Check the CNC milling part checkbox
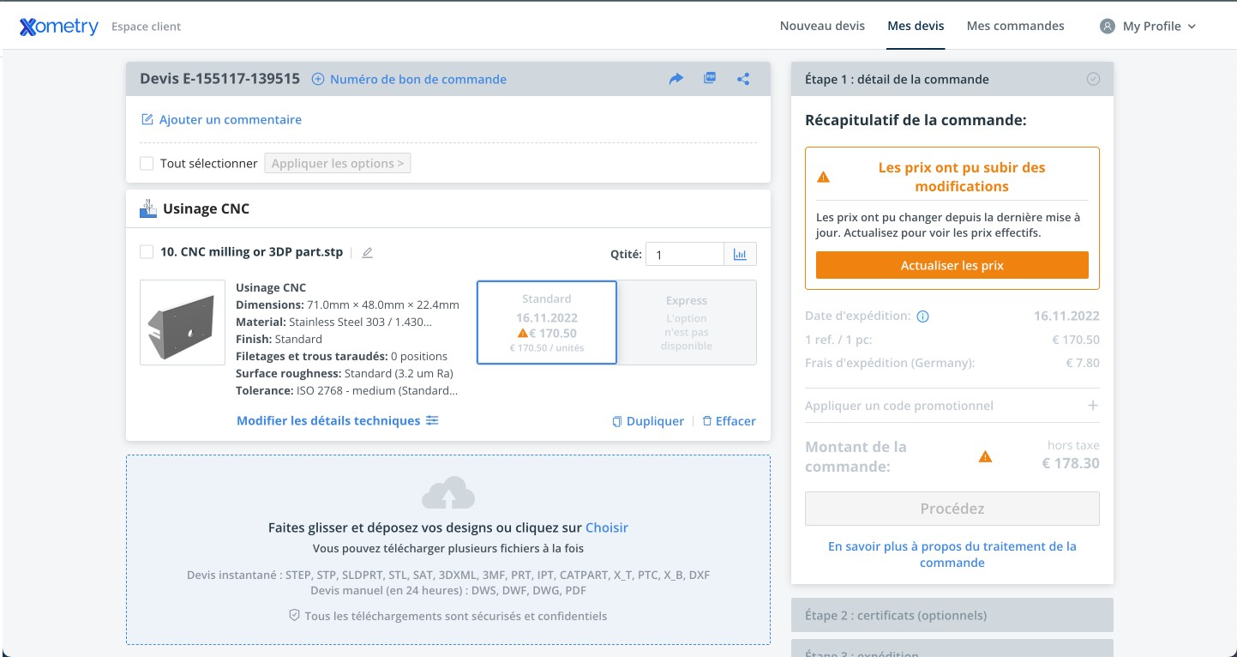 [147, 252]
